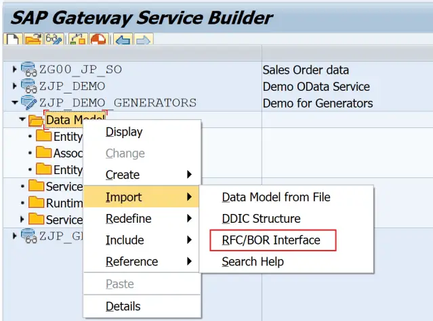Open the Redefine submenu
Screen dimensions: 433x321
(129, 219)
